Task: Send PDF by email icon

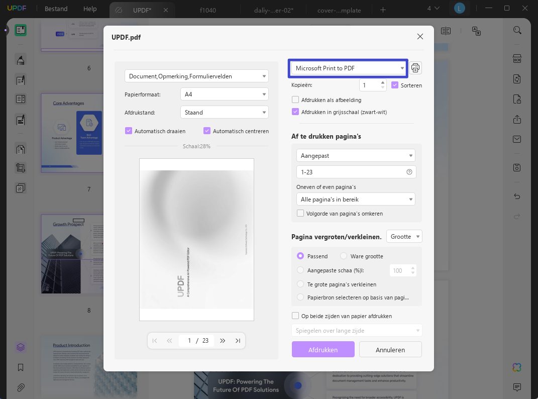Action: 517,139
